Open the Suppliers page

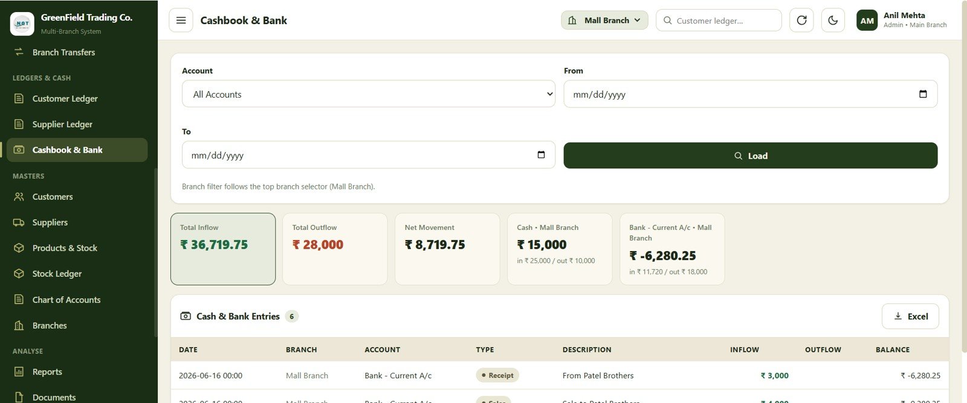click(77, 222)
